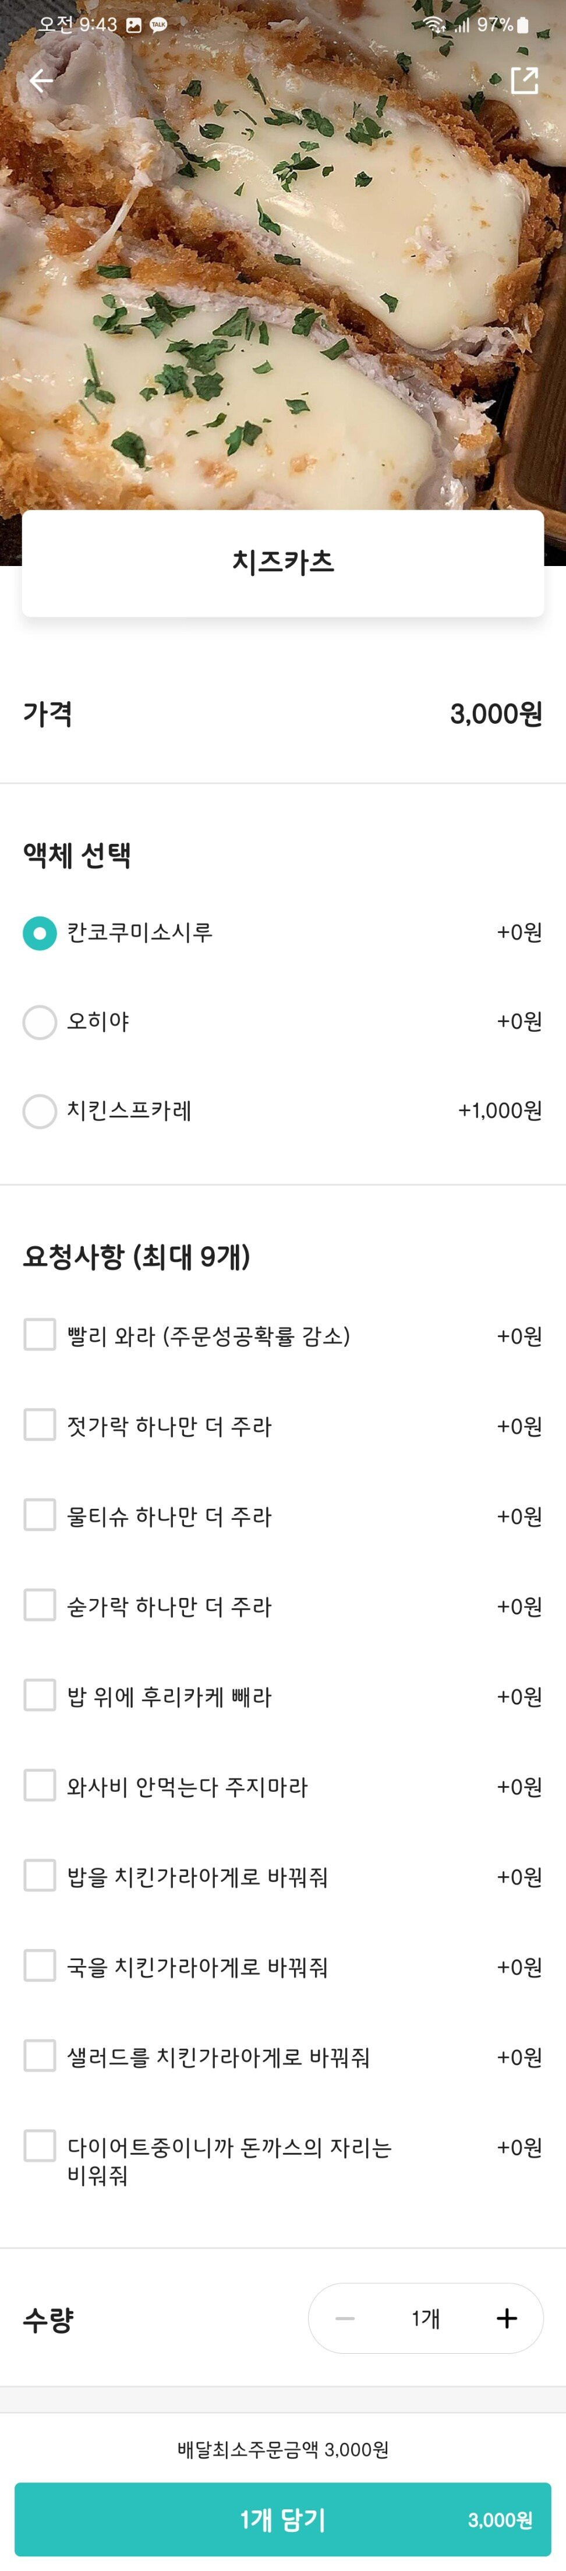This screenshot has height=2571, width=566.
Task: Select 국을 치킨가라아게로 바꿔줘 checkbox
Action: (40, 1965)
